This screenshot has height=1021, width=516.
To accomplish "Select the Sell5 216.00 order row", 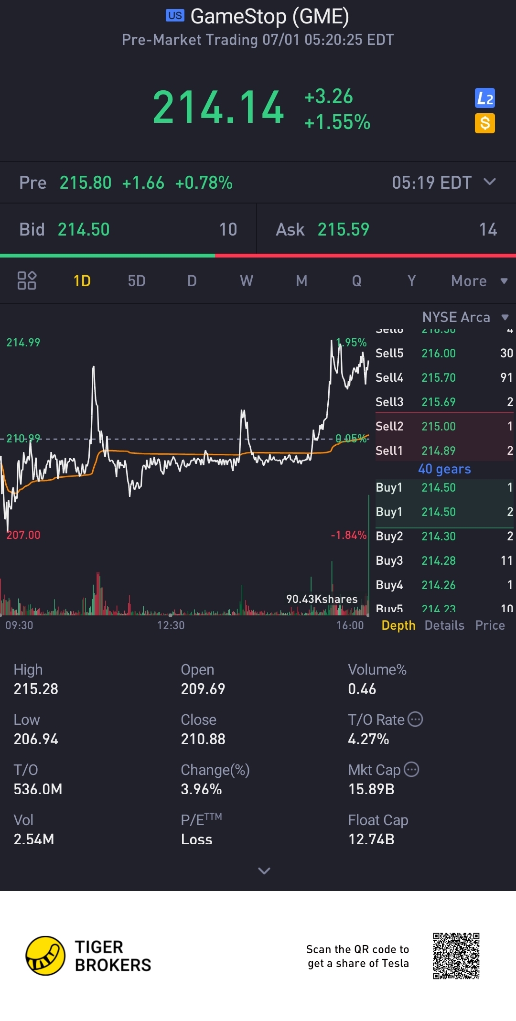I will [444, 353].
